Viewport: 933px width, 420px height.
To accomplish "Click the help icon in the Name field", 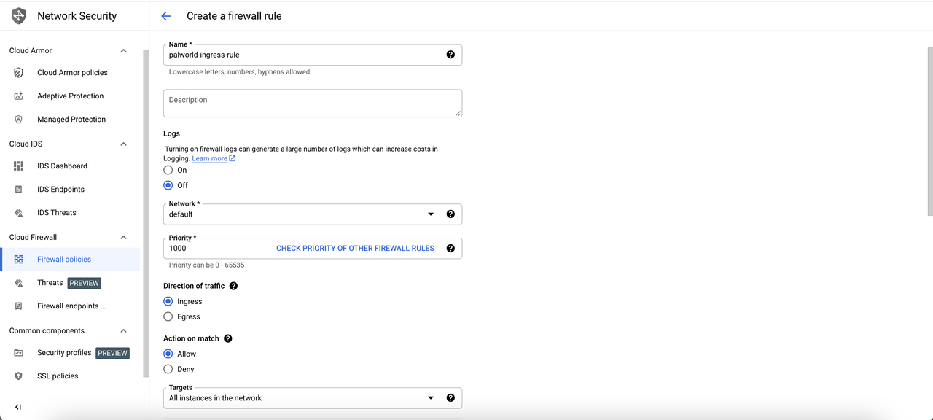I will pyautogui.click(x=450, y=55).
